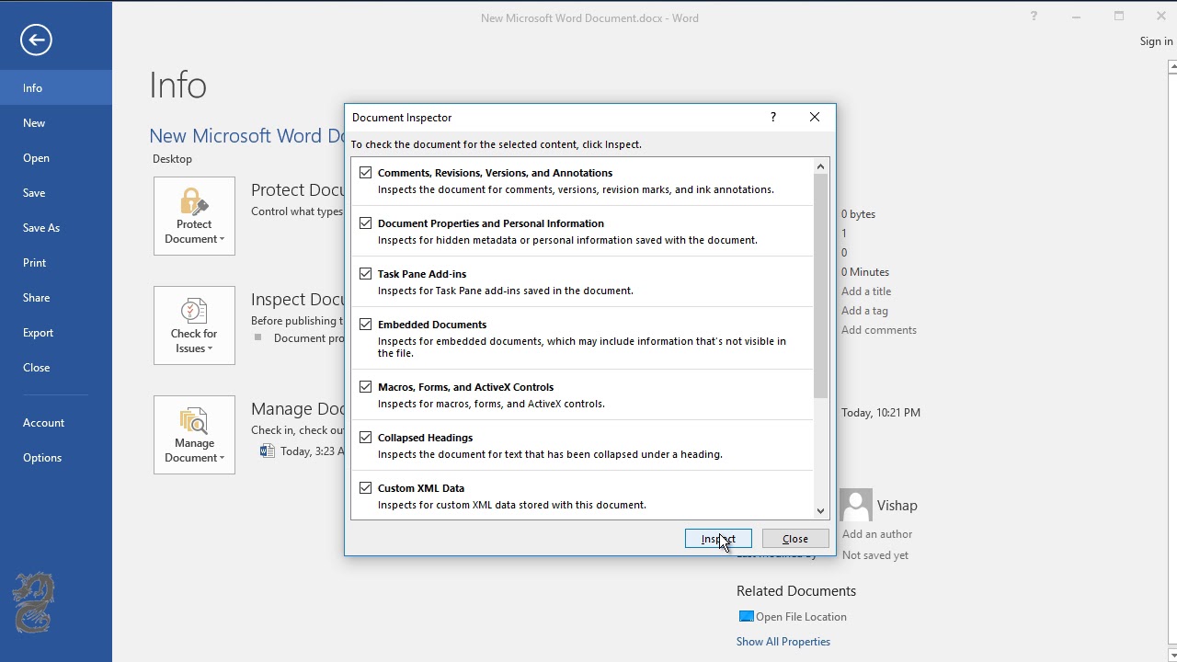The width and height of the screenshot is (1177, 662).
Task: Open the Manage Document dropdown button
Action: pyautogui.click(x=194, y=435)
